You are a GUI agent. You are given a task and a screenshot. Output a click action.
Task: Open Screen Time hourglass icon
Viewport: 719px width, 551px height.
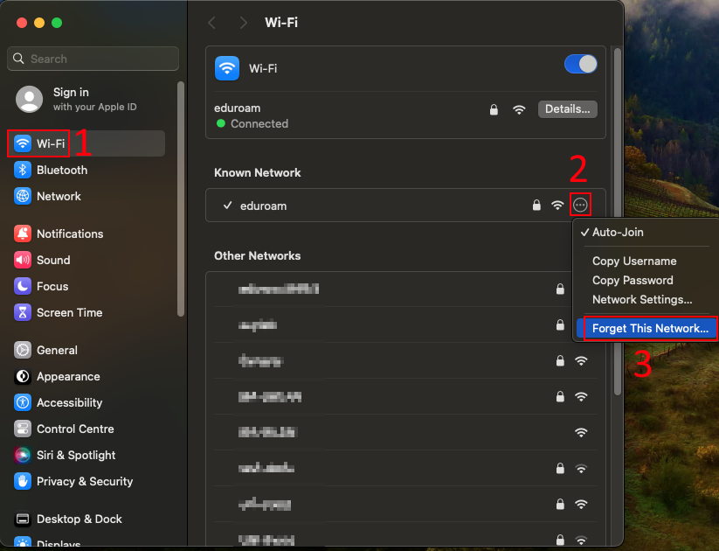(x=23, y=312)
